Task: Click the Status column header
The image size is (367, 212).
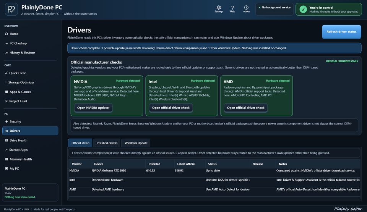Action: click(x=227, y=164)
